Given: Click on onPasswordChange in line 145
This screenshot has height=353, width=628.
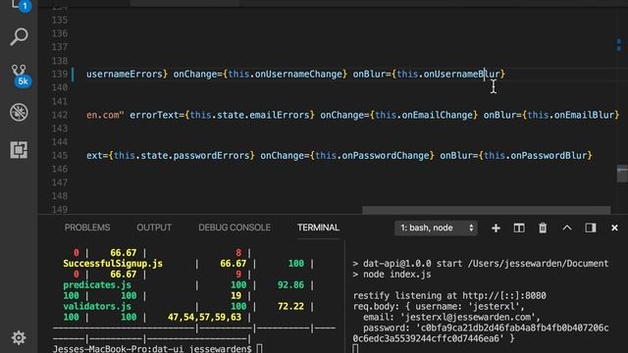Looking at the screenshot, I should [x=386, y=155].
